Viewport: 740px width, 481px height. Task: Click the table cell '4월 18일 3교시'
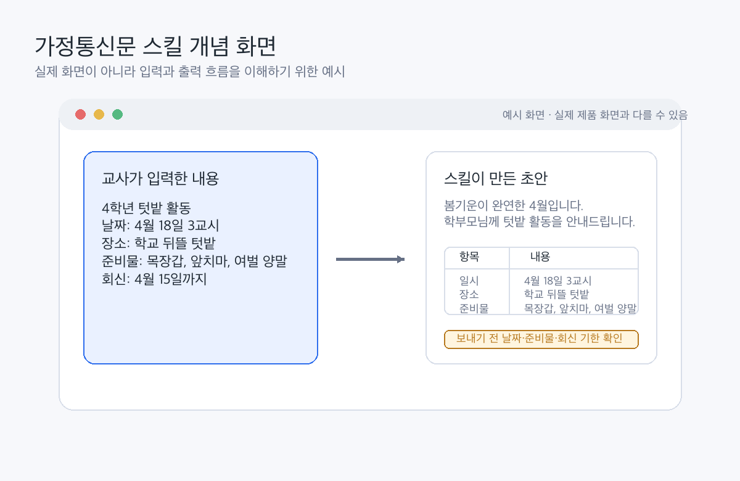tap(558, 281)
